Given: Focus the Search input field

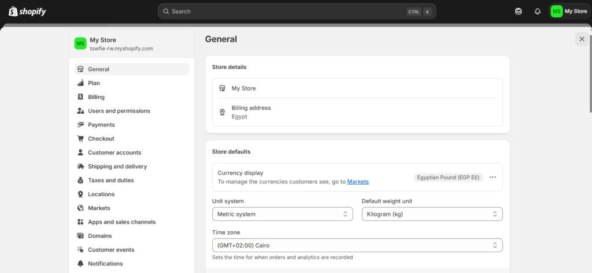Looking at the screenshot, I should (297, 12).
